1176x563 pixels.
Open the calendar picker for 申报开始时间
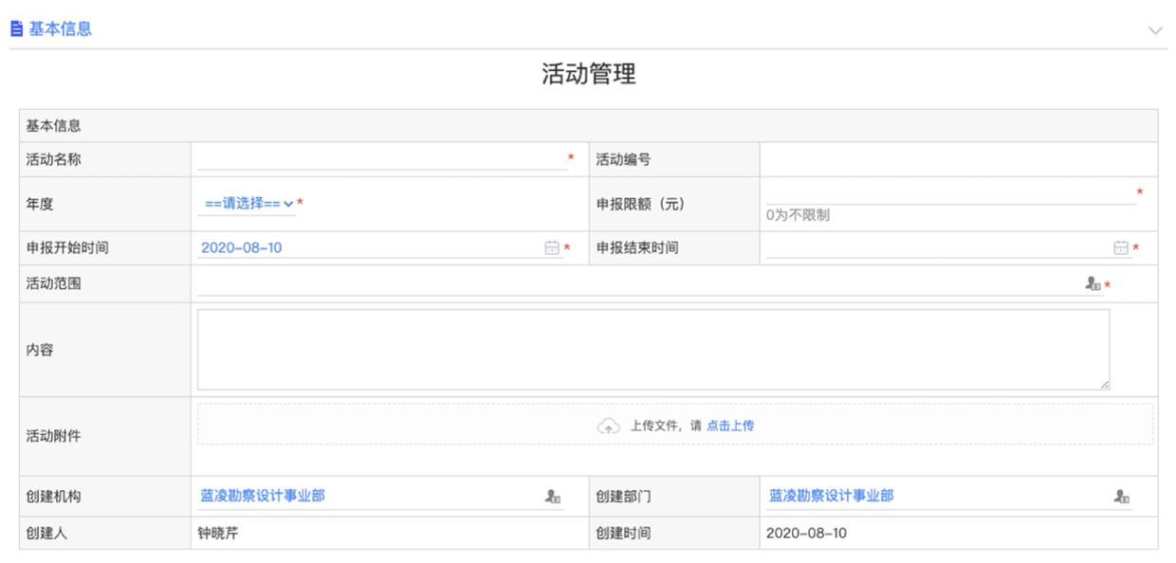(552, 247)
